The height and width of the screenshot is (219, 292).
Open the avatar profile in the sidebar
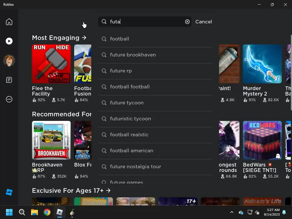click(x=9, y=60)
